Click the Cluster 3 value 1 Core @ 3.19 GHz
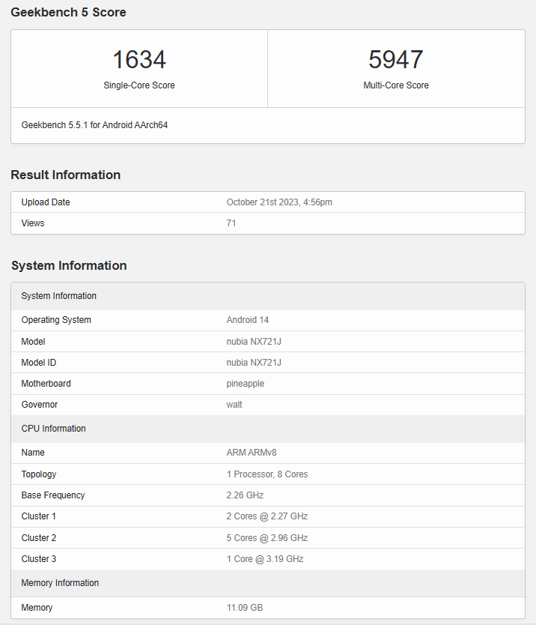The height and width of the screenshot is (625, 536). [x=264, y=559]
